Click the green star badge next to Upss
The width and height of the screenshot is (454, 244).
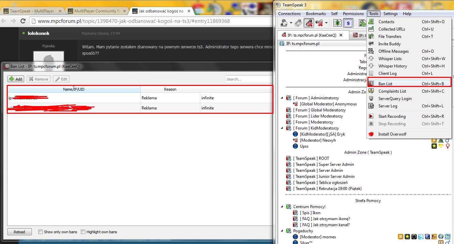pos(434,146)
